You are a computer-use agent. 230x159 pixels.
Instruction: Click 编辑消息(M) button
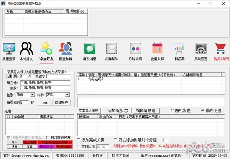[146, 110]
